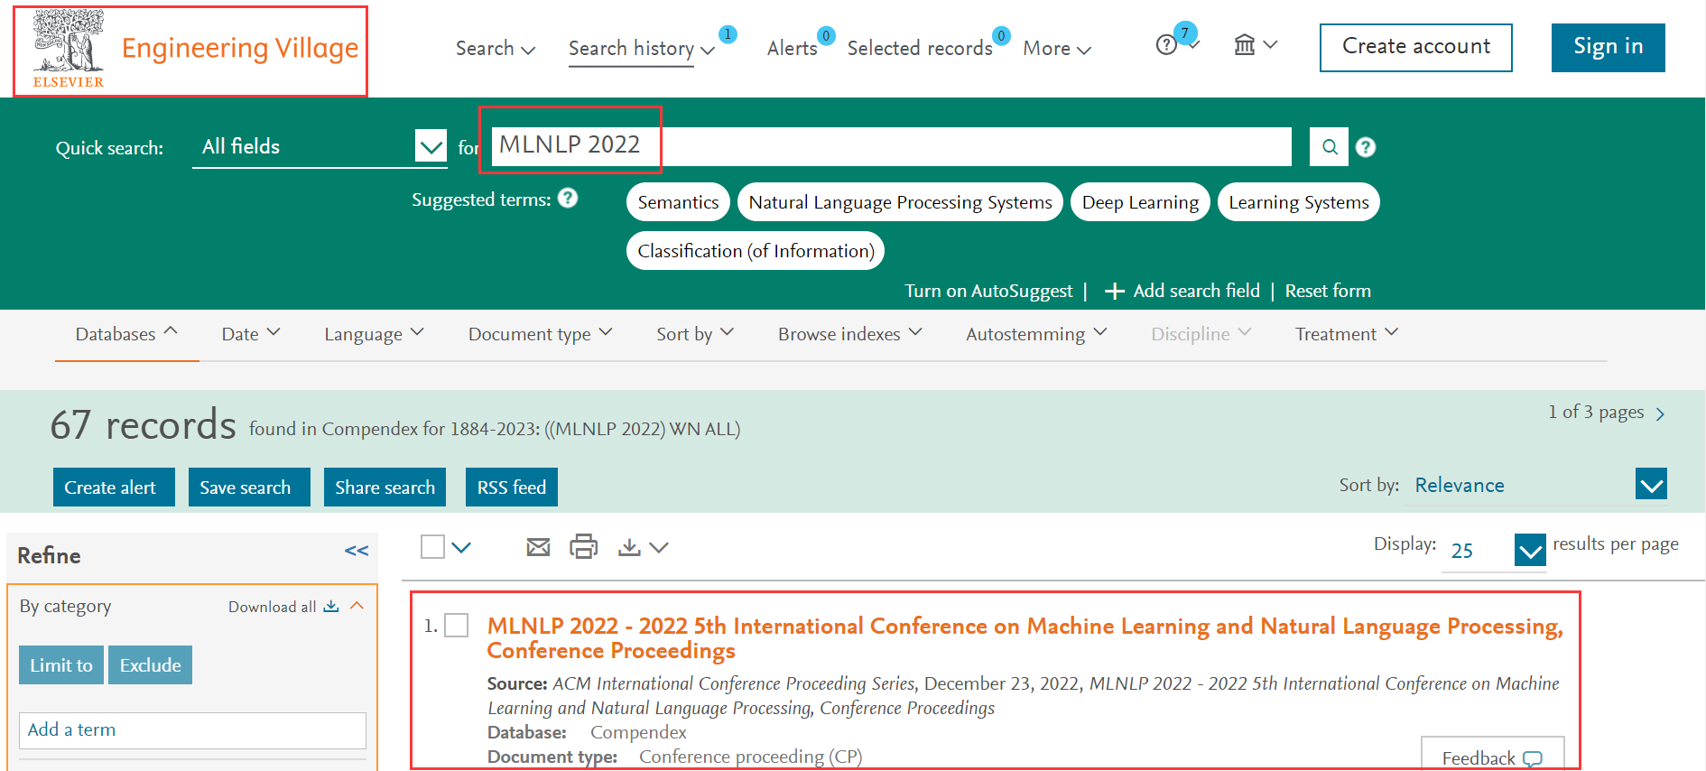The width and height of the screenshot is (1706, 771).
Task: Click the print records icon
Action: coord(583,547)
